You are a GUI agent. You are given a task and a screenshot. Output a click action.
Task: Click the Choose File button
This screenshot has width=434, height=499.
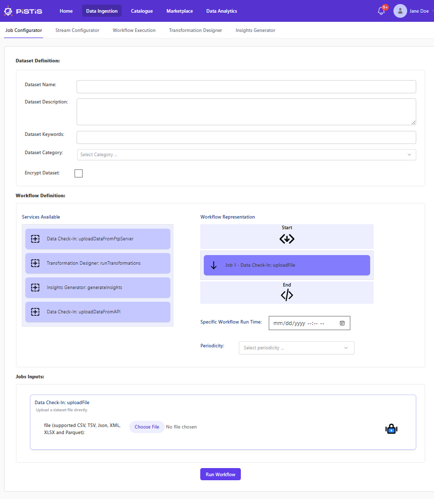click(147, 427)
